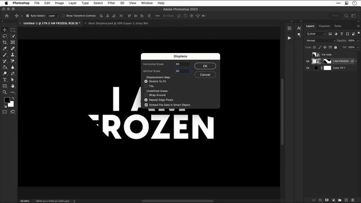
Task: Select the Rectangle shape tool
Action: coord(5,86)
